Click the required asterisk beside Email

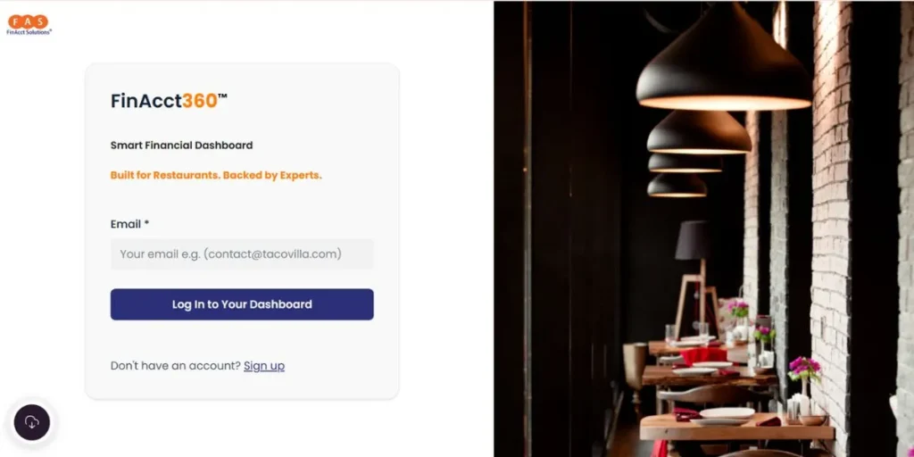coord(146,223)
